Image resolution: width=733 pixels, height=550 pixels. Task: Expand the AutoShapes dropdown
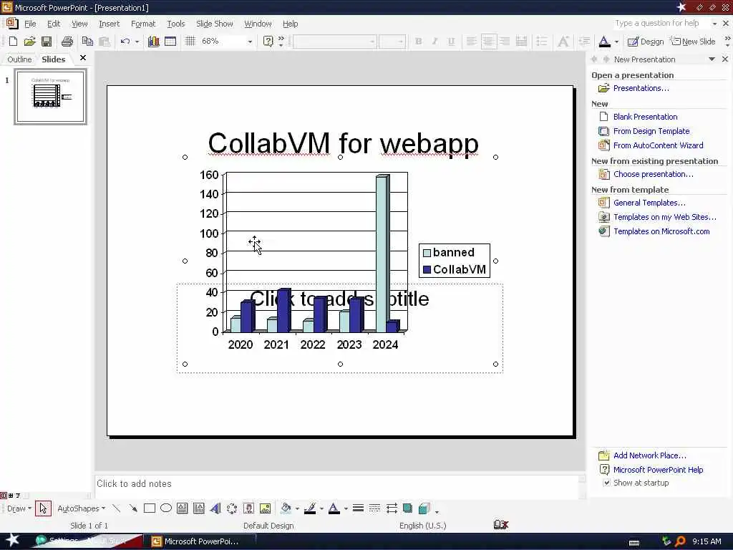[x=82, y=508]
